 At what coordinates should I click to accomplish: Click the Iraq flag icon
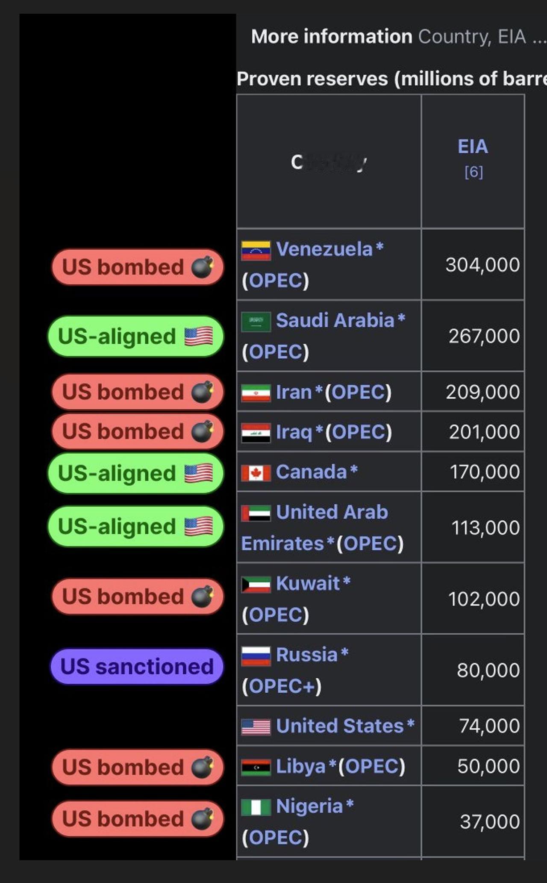tap(256, 432)
